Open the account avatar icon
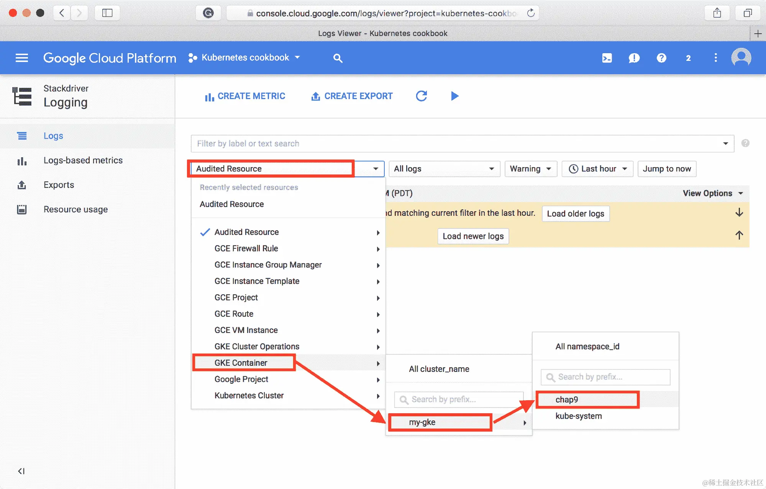The height and width of the screenshot is (489, 766). [741, 58]
